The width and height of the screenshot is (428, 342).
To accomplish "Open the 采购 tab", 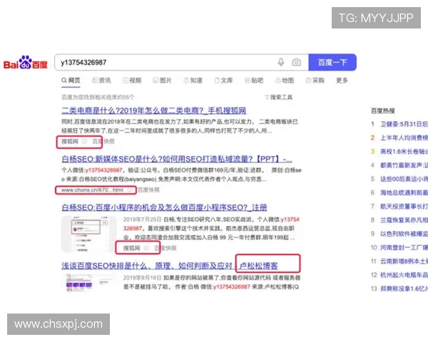I will click(315, 81).
